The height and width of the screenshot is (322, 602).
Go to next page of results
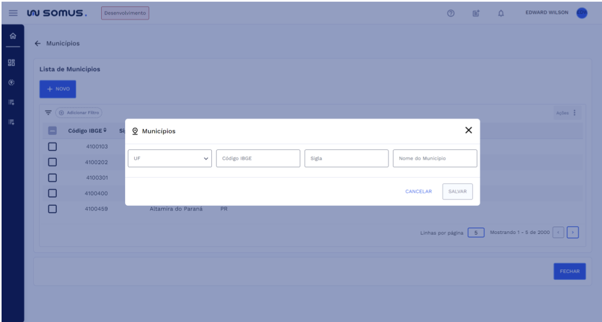click(x=573, y=232)
